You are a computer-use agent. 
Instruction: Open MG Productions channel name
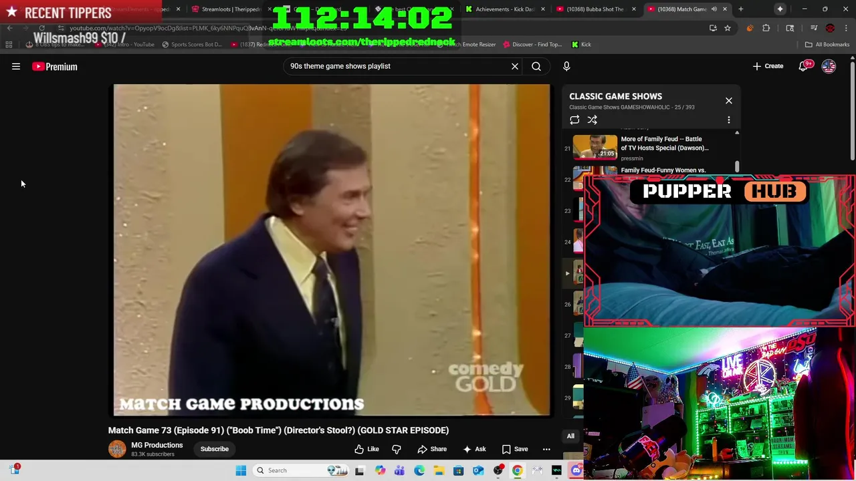(156, 445)
